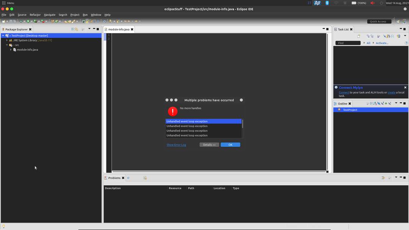Click the Bluetooth icon in system bar
Viewport: 409px width, 230px height.
[x=327, y=3]
